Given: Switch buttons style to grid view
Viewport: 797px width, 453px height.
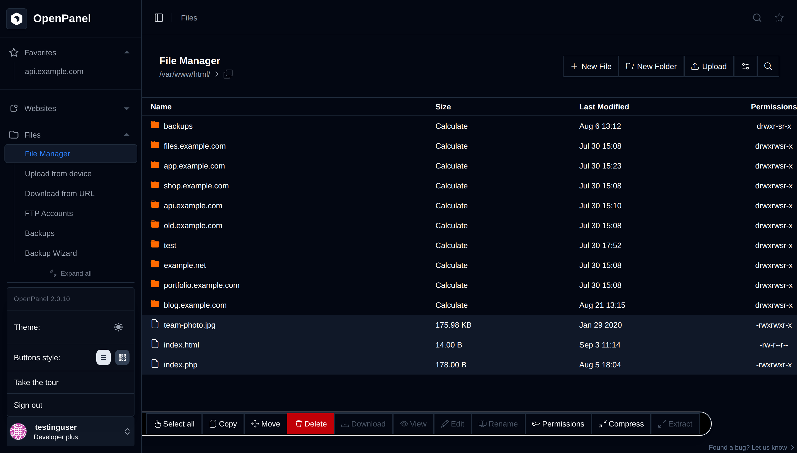Looking at the screenshot, I should (122, 357).
